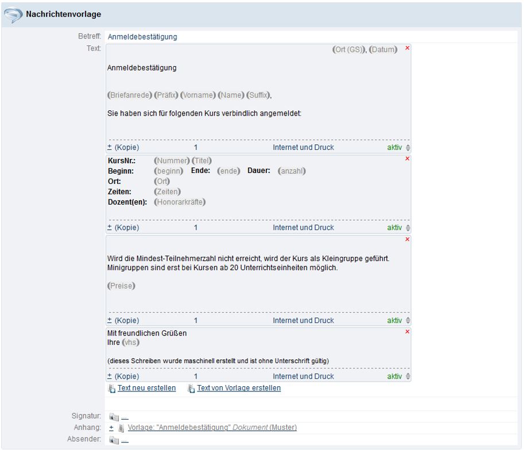The width and height of the screenshot is (527, 450).
Task: Click the Nachrichtenvorlage speech bubble icon
Action: (x=14, y=14)
